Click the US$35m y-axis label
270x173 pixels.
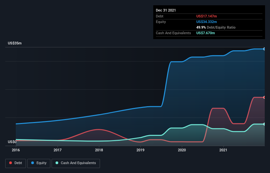pos(15,43)
